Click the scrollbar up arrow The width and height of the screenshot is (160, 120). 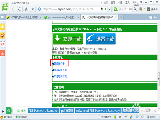159,23
